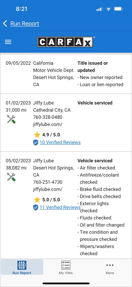Tap the shield badge next to 10 Verified Reviews
Screen dimensions: 132x287
pyautogui.click(x=36, y=142)
